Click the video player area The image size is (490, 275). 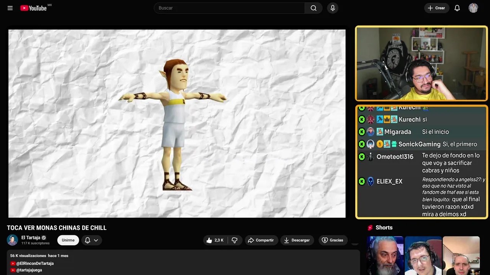(x=177, y=124)
